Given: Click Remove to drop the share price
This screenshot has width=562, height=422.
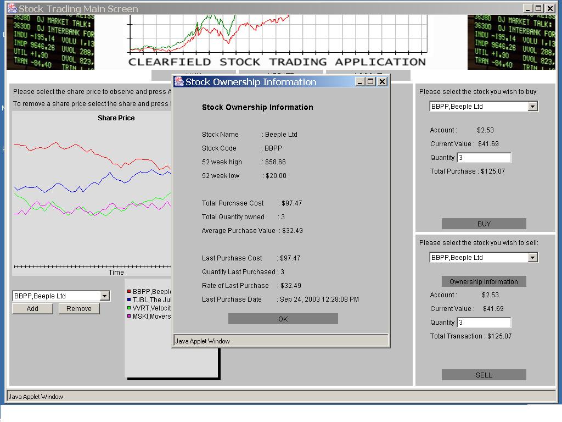Looking at the screenshot, I should pos(79,308).
